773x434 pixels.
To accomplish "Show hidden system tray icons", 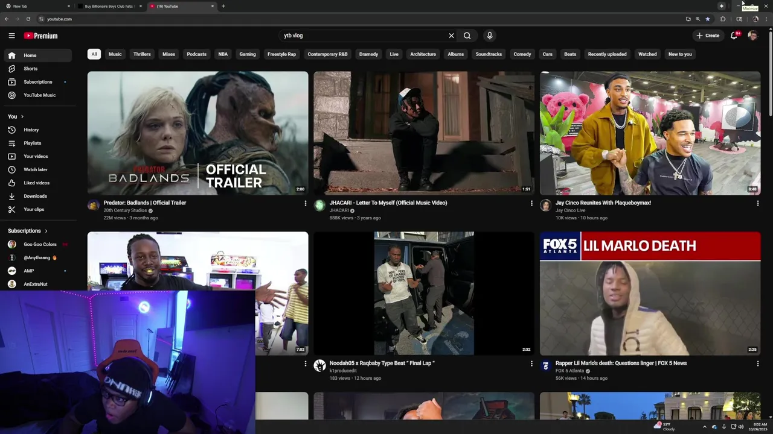I will (x=704, y=427).
